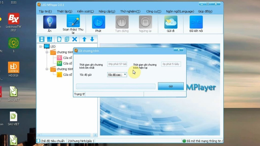This screenshot has width=260, height=146.
Task: Open the Thiết lập(S) menu
Action: click(x=64, y=11)
